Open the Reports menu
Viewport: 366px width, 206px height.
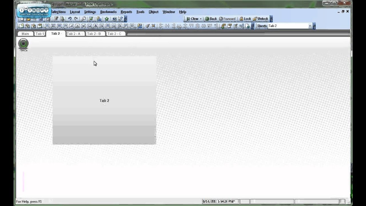[x=126, y=12]
